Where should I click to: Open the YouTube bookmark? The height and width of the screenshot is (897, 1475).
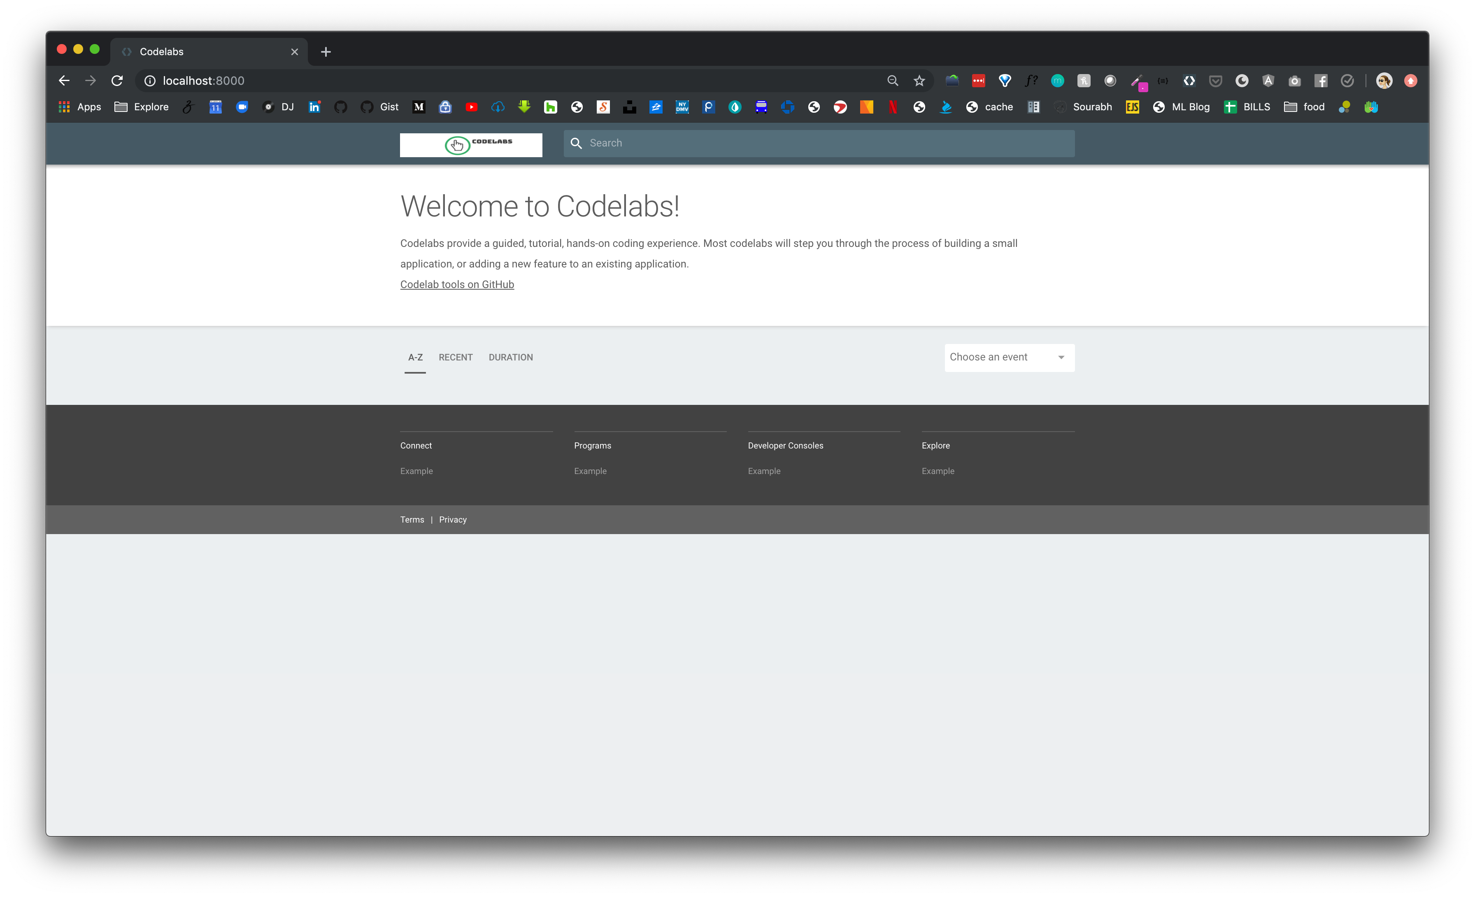(x=472, y=107)
